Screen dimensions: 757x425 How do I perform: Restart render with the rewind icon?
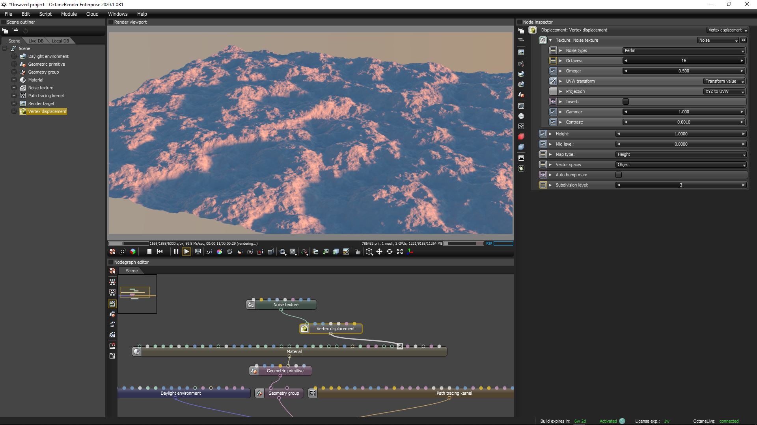tap(160, 251)
